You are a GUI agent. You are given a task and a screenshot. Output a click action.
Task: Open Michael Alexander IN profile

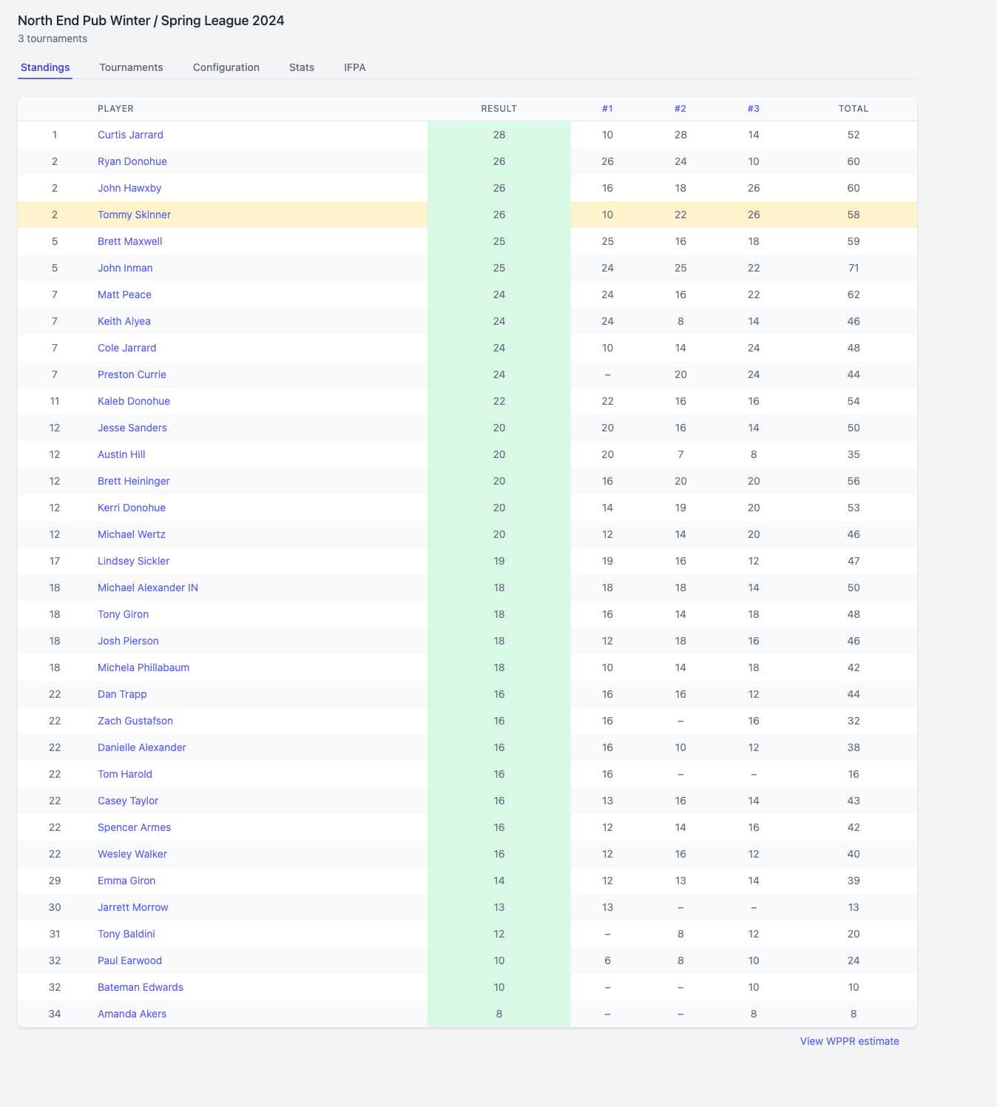coord(148,588)
